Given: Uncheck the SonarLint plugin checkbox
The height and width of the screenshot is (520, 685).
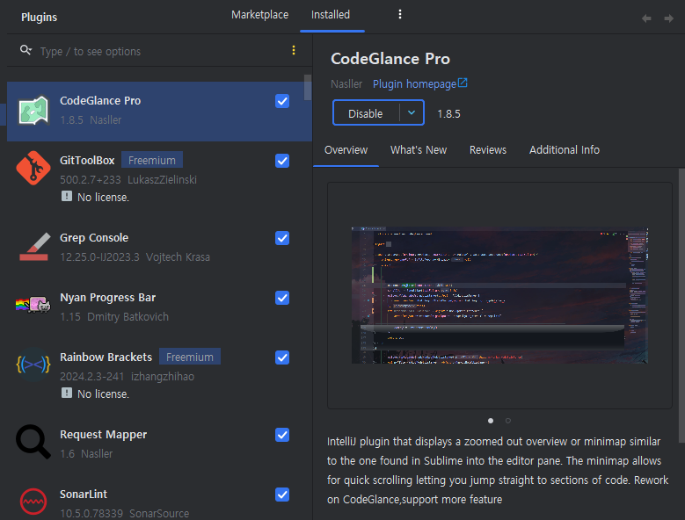Looking at the screenshot, I should 282,495.
